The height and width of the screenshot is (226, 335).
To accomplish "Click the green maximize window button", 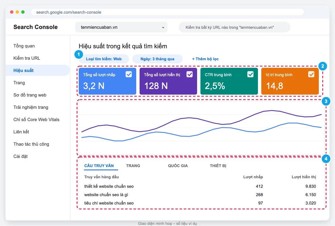I will [x=23, y=12].
